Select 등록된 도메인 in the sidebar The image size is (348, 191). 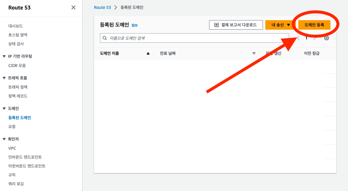click(x=20, y=117)
